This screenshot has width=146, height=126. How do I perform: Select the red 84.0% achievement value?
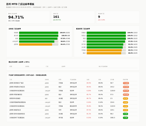[x=89, y=83]
